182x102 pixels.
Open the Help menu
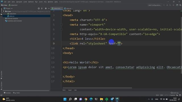point(56,2)
